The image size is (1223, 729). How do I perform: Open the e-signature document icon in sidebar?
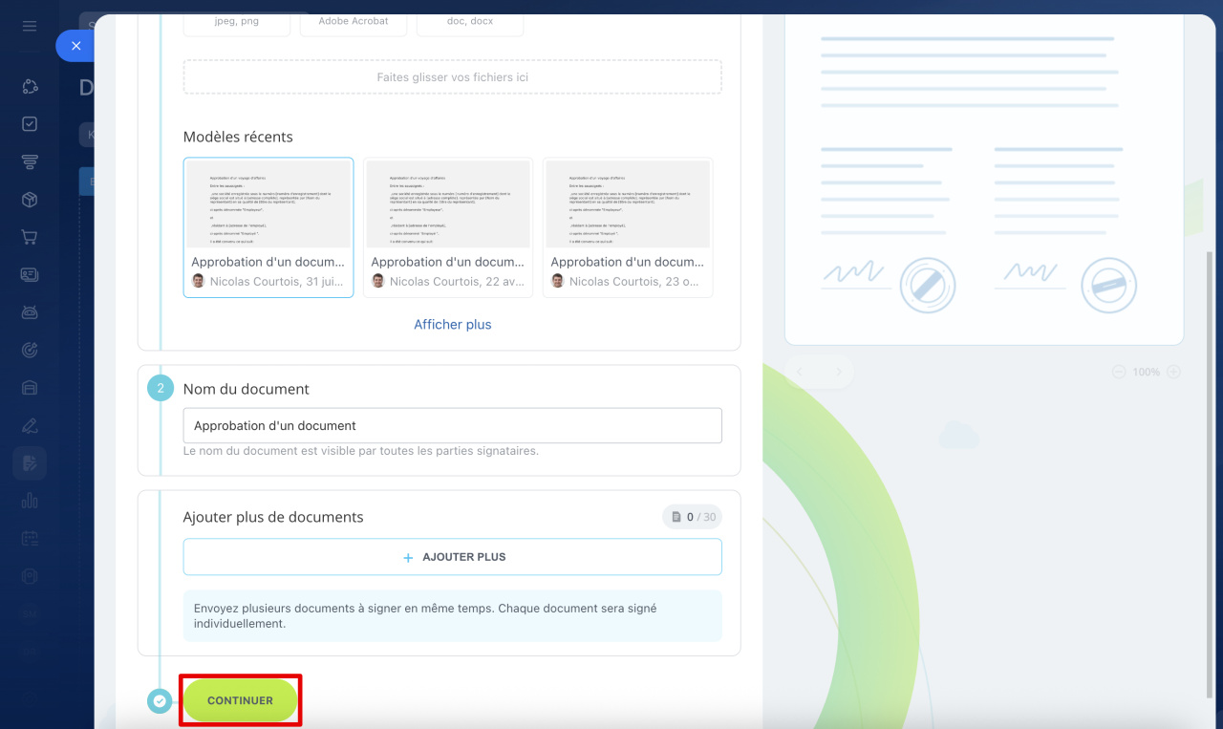click(x=30, y=463)
